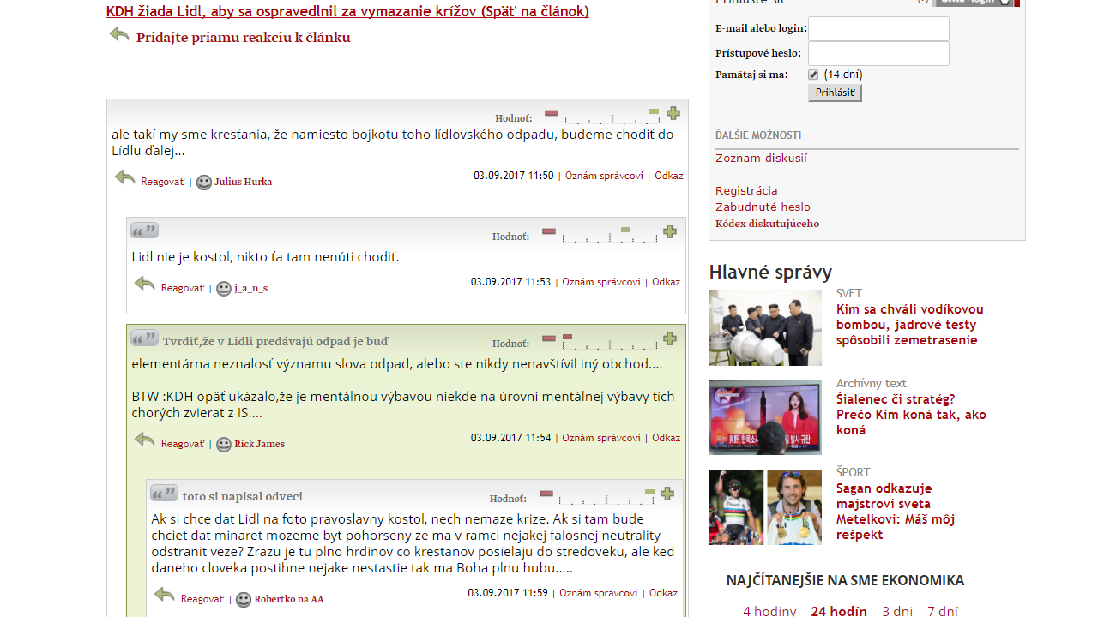Open the Sagan cycling news thumbnail
This screenshot has width=1098, height=617.
click(x=765, y=507)
